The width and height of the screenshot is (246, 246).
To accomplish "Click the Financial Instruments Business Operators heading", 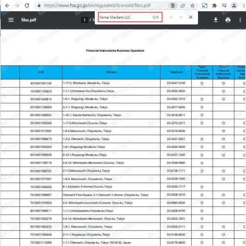I will (x=115, y=51).
